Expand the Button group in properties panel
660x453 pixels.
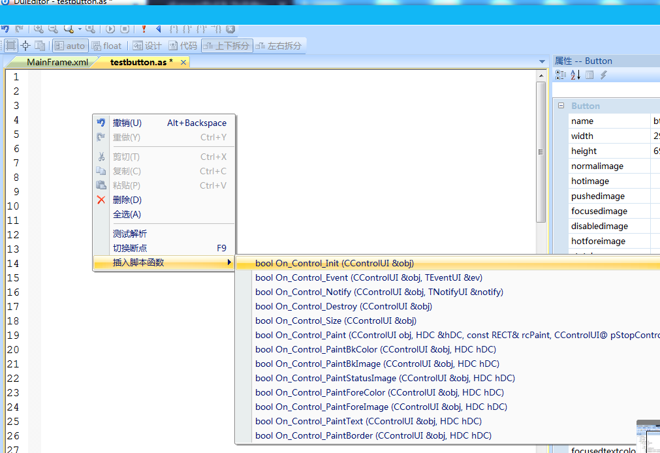click(560, 105)
